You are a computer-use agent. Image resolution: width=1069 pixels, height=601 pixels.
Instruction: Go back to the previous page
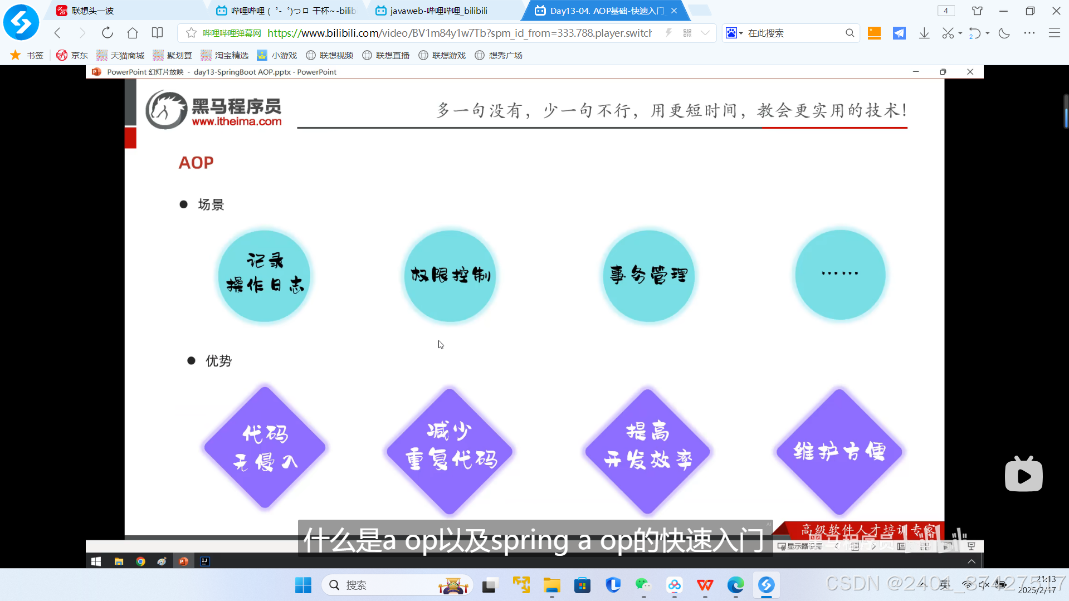pyautogui.click(x=58, y=33)
